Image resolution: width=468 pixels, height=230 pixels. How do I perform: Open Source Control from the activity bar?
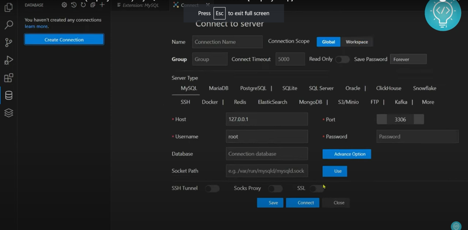tap(8, 42)
